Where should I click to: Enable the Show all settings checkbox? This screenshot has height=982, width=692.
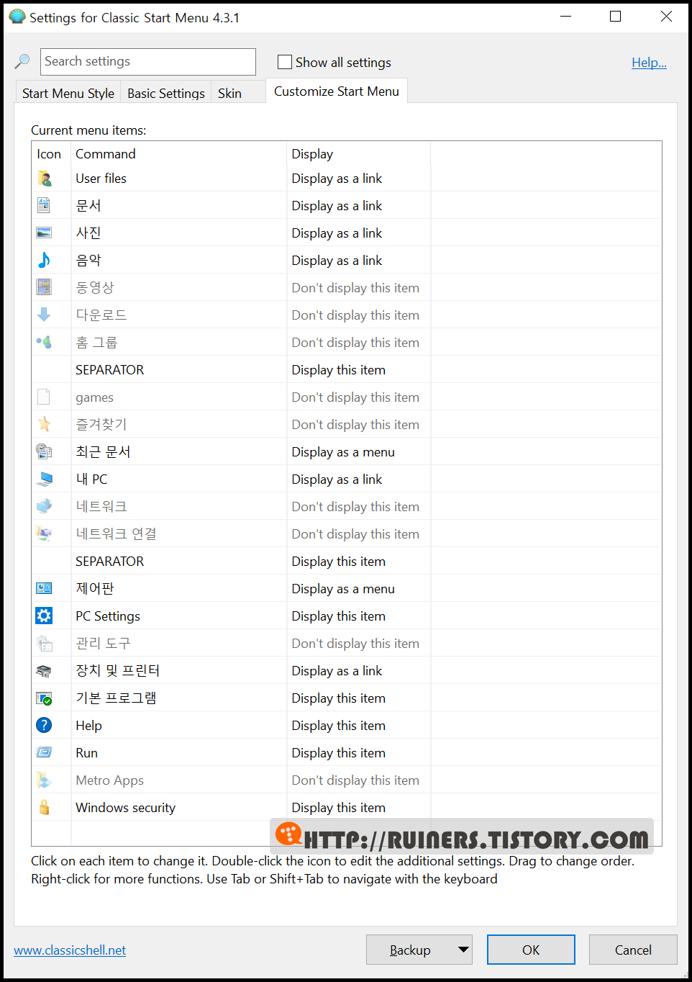click(x=285, y=62)
